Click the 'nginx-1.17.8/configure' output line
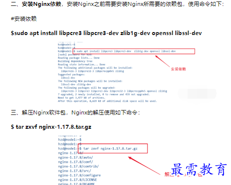This screenshot has height=185, width=231. [x=79, y=175]
